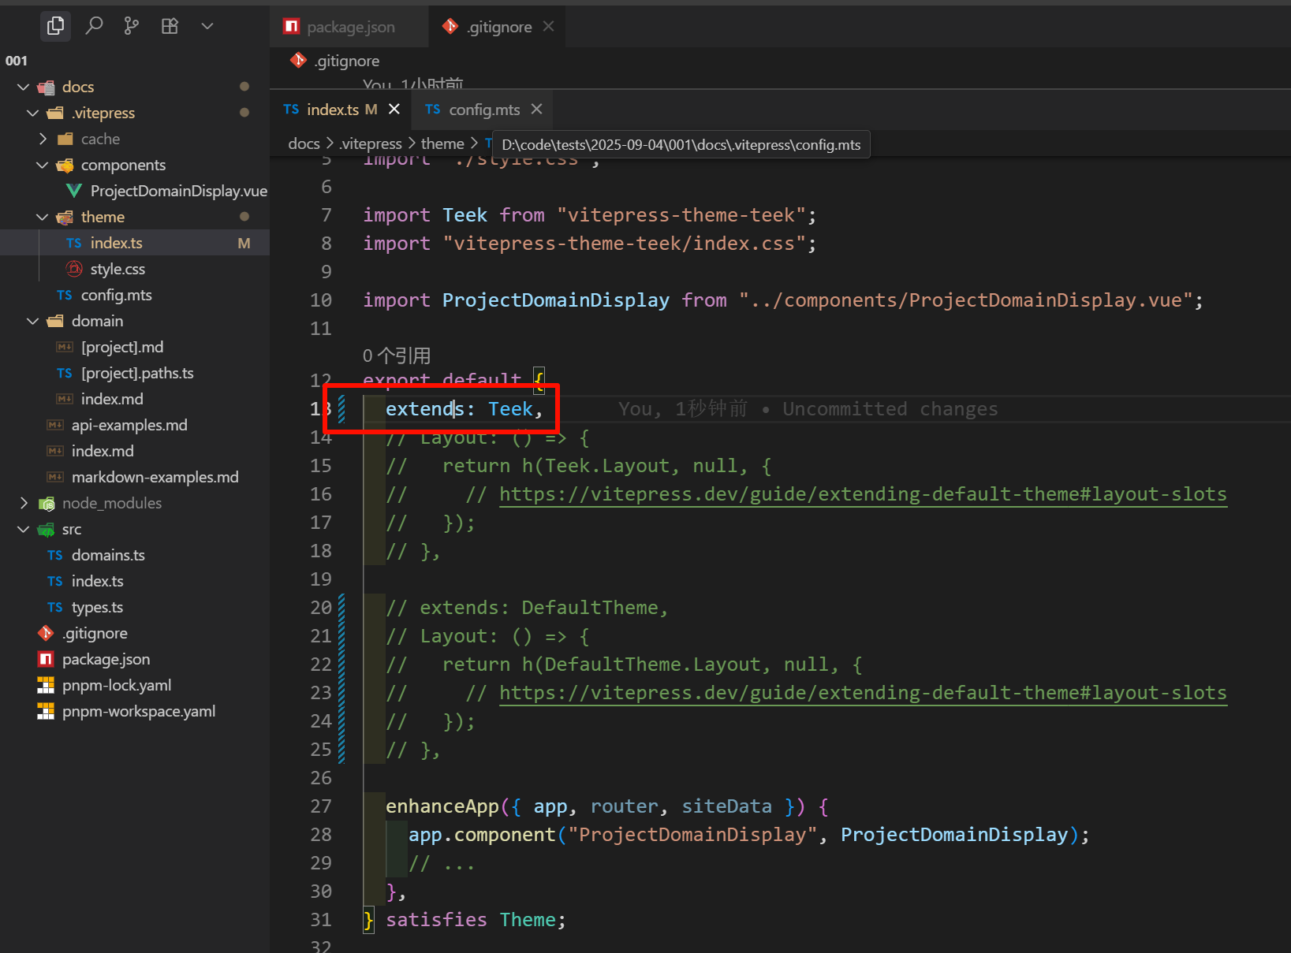Close the index.ts tab
The width and height of the screenshot is (1291, 953).
[394, 109]
